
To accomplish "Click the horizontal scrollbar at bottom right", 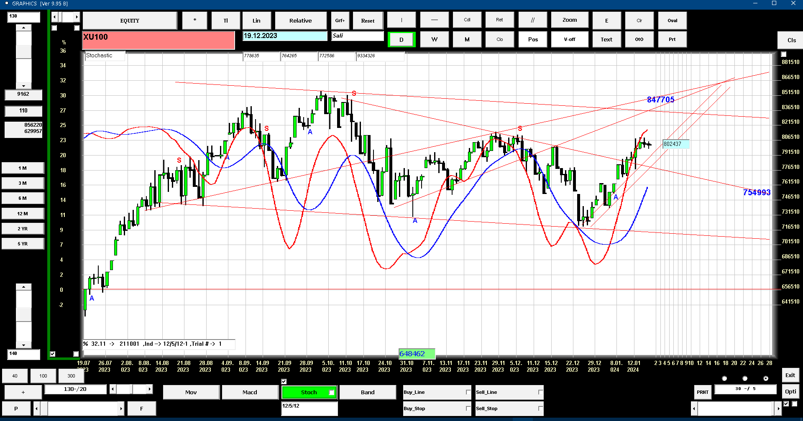I will (736, 408).
